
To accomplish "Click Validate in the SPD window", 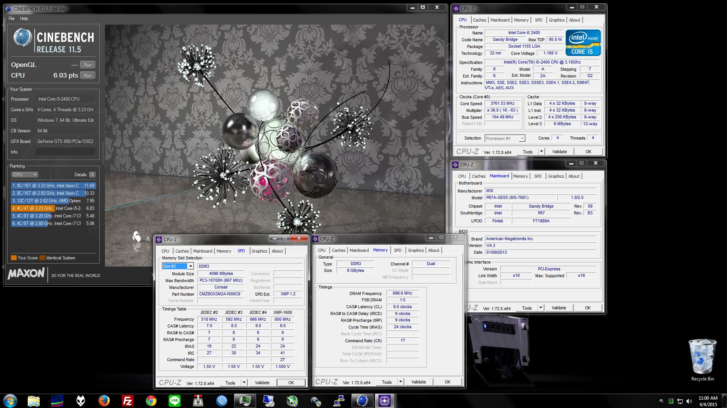I will click(x=262, y=383).
